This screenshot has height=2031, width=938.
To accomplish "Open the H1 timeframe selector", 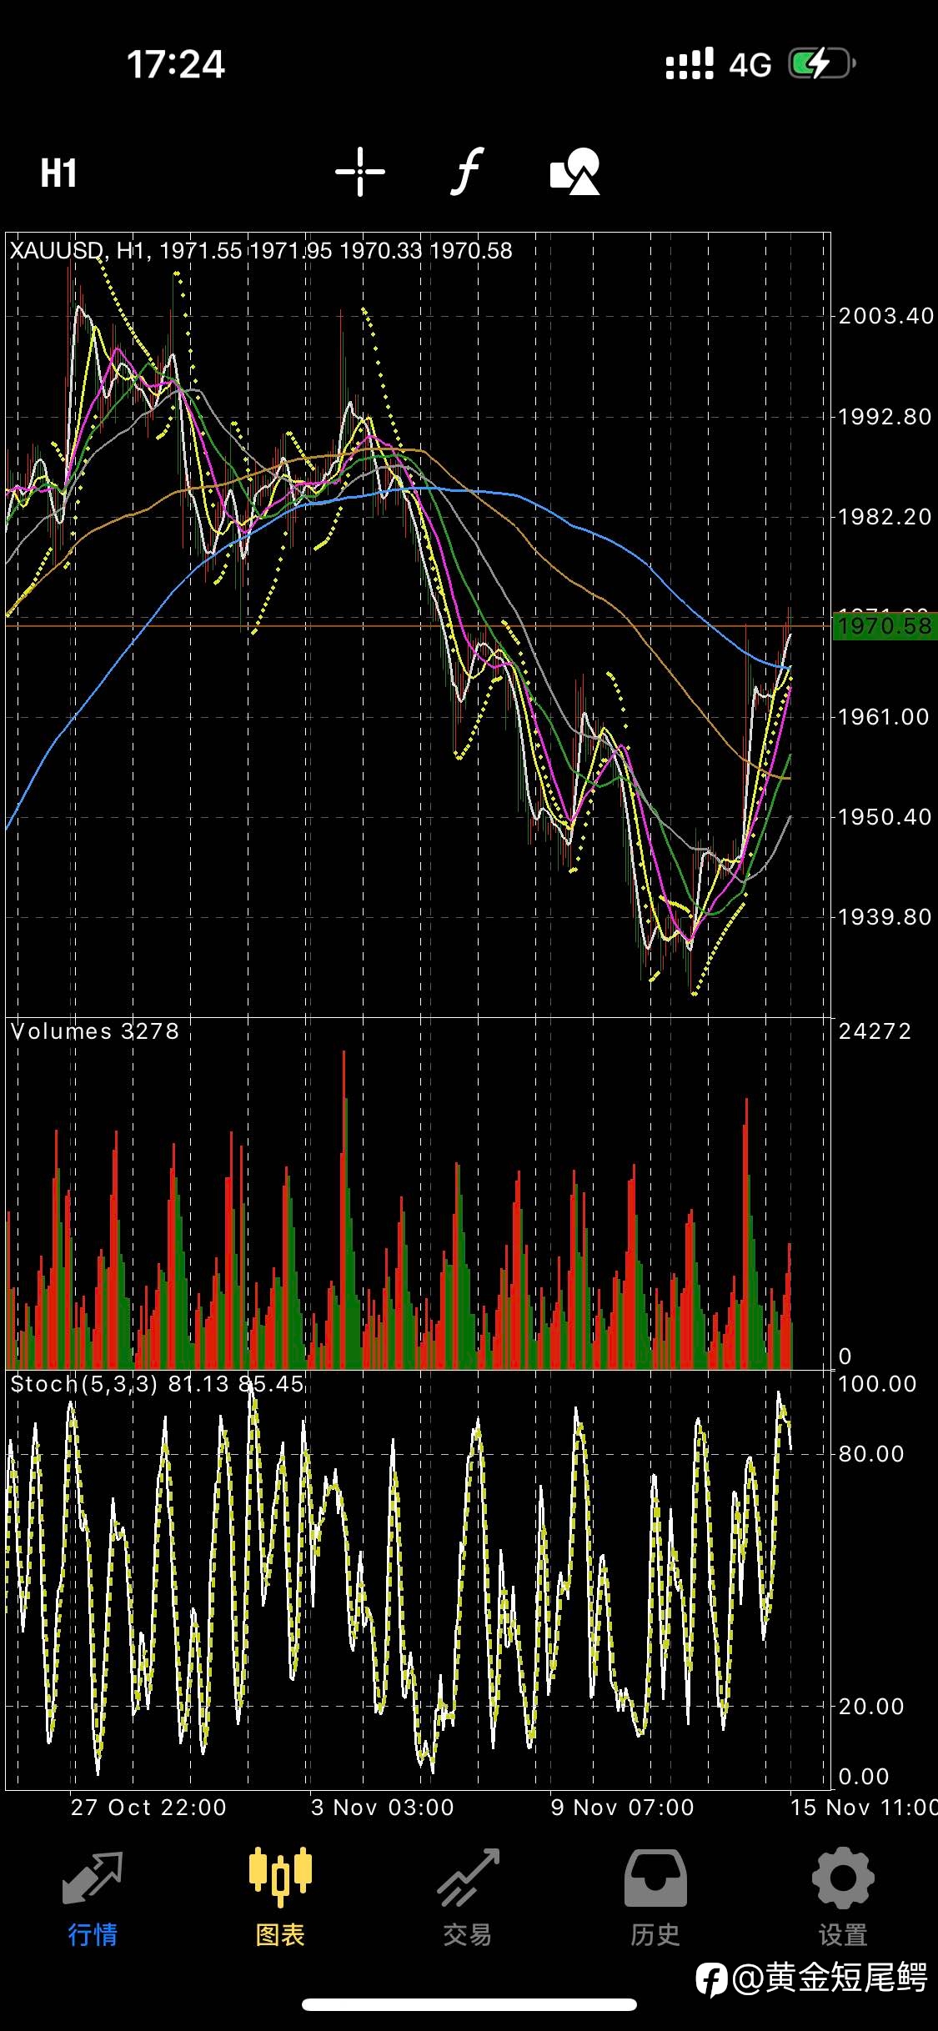I will (58, 173).
